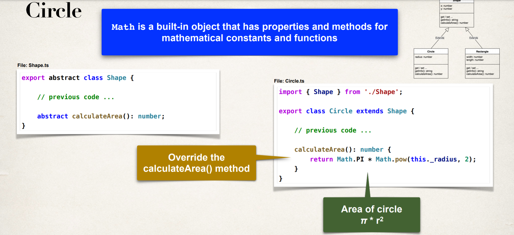
Task: Select the green "Area of circle" callout
Action: coord(372,215)
